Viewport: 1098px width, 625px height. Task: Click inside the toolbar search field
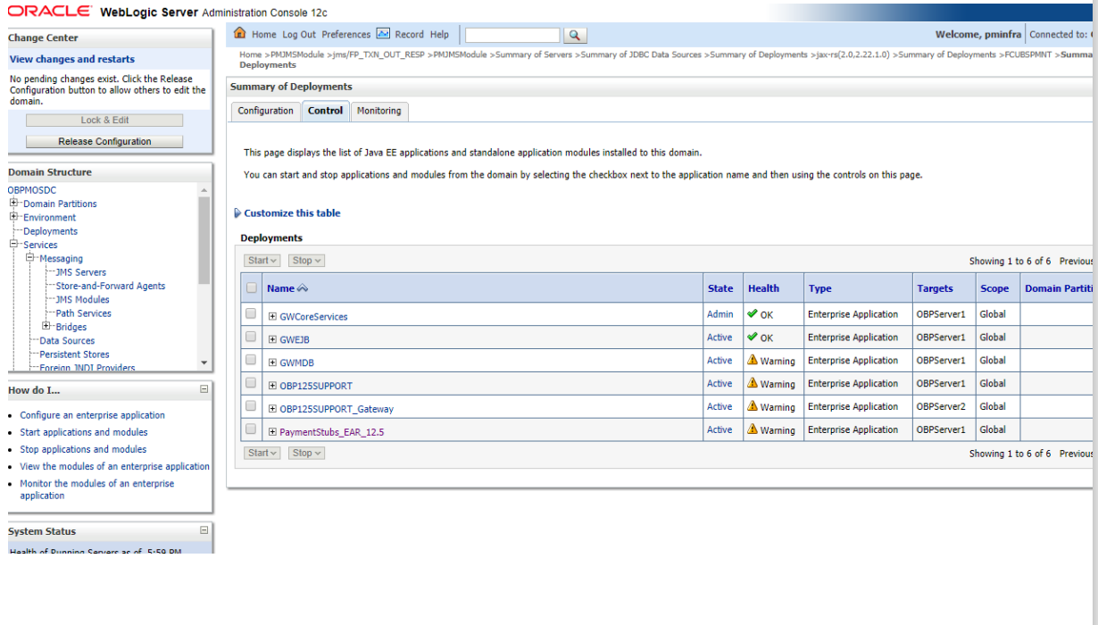(512, 35)
